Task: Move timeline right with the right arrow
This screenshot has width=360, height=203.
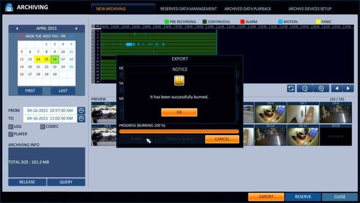Action: click(x=348, y=88)
